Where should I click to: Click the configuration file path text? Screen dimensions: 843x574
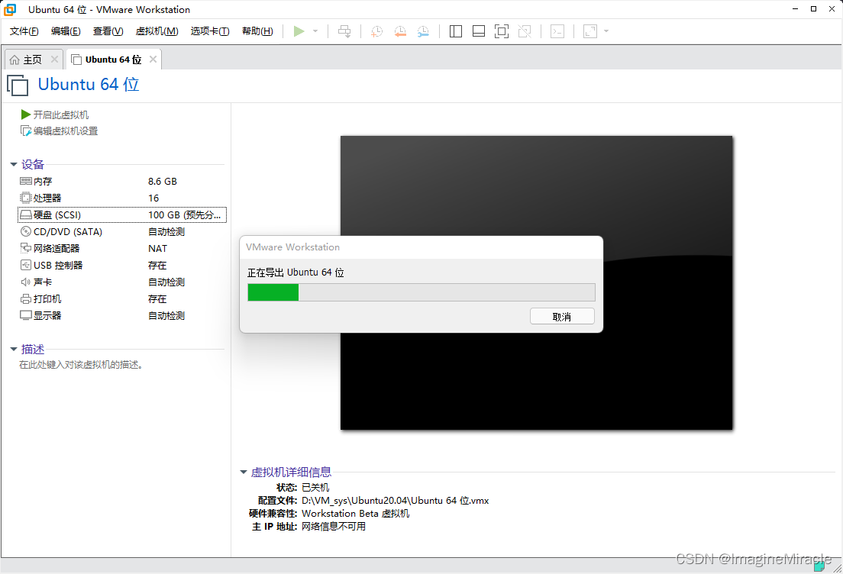click(x=396, y=501)
